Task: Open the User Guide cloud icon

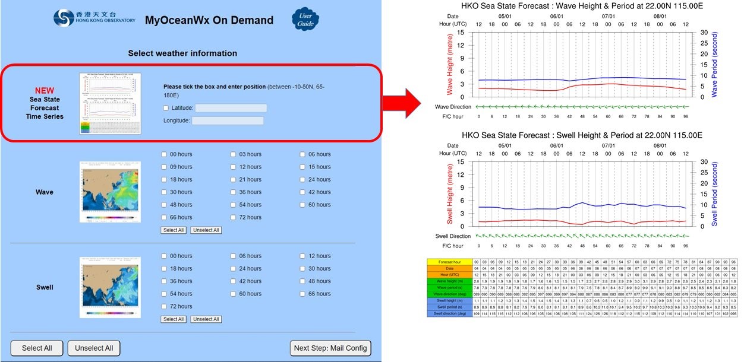Action: click(305, 19)
